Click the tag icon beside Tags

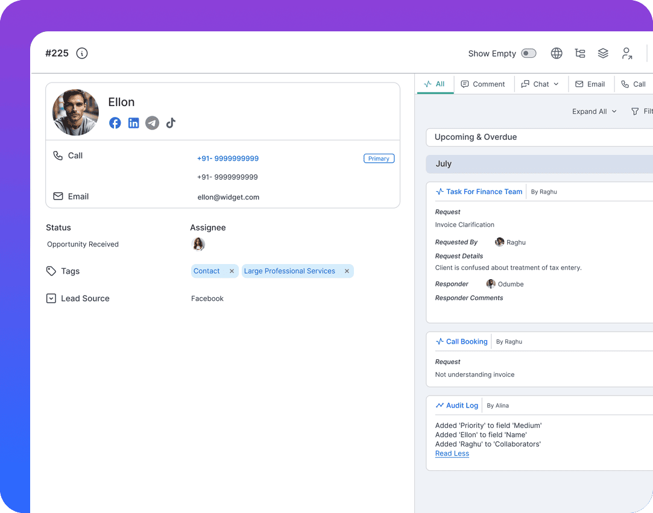click(51, 271)
